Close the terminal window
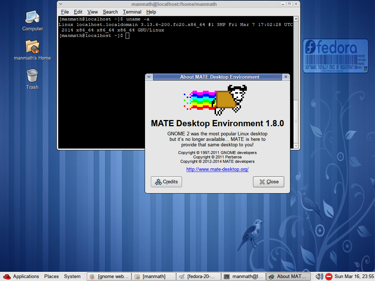The height and width of the screenshot is (281, 375). [x=296, y=4]
